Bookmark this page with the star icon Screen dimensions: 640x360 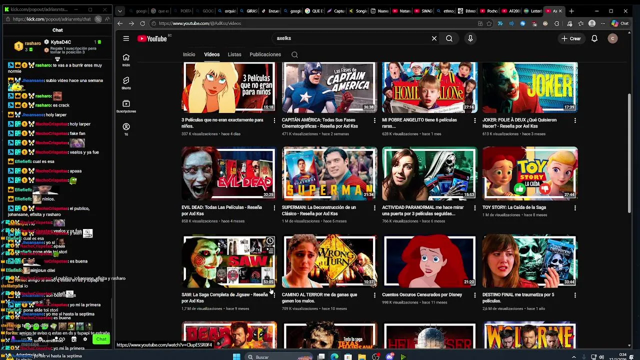tap(489, 23)
